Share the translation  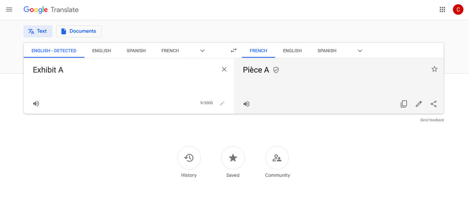click(x=434, y=104)
